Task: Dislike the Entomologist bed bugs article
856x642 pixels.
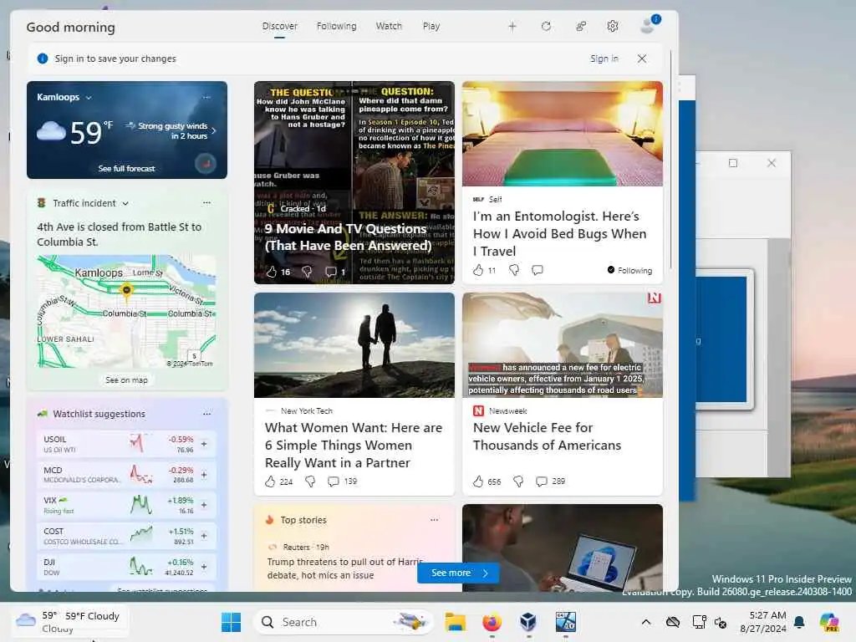Action: [514, 270]
